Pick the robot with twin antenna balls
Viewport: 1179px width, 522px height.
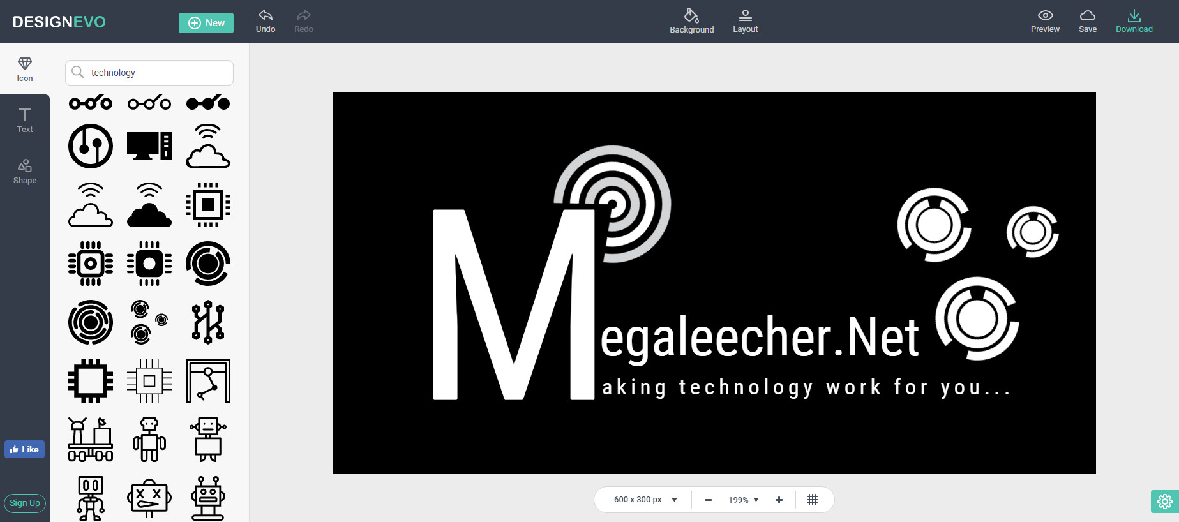[x=208, y=498]
